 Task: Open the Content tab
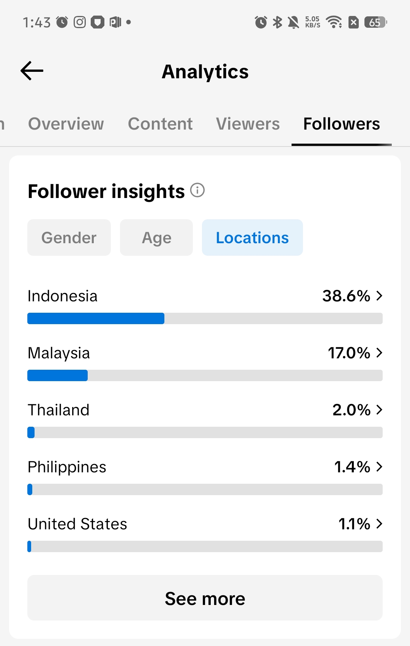click(x=160, y=124)
